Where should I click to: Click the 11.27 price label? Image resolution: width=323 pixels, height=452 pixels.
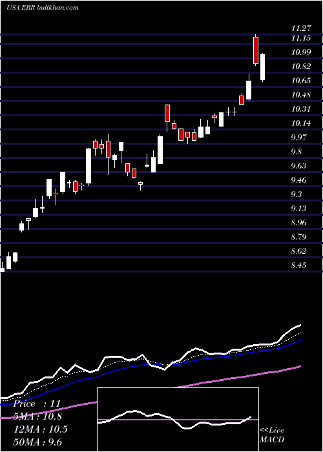tap(301, 28)
